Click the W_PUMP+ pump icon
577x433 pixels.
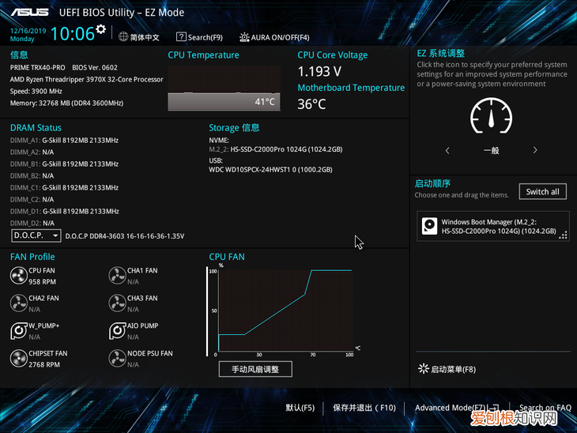18,330
